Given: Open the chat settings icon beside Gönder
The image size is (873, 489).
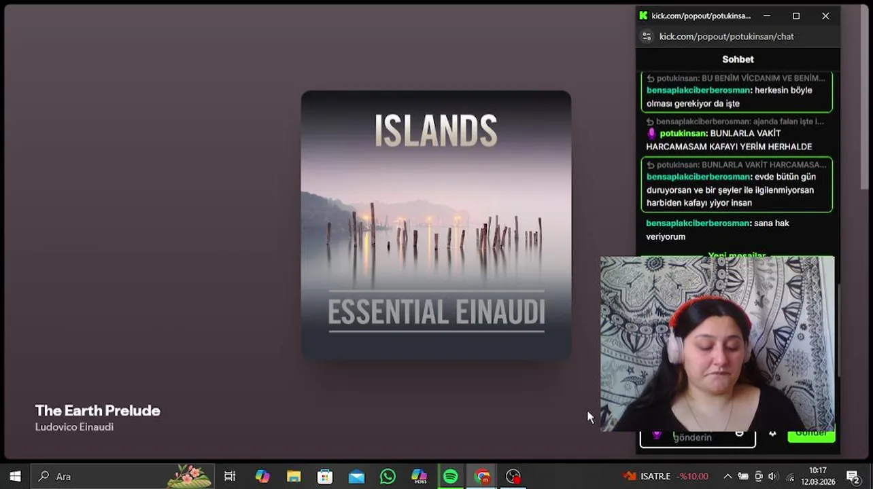Looking at the screenshot, I should click(772, 434).
